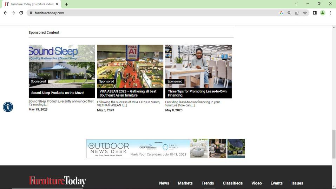The width and height of the screenshot is (336, 189).
Task: Open Events in footer navigation
Action: pos(276,183)
